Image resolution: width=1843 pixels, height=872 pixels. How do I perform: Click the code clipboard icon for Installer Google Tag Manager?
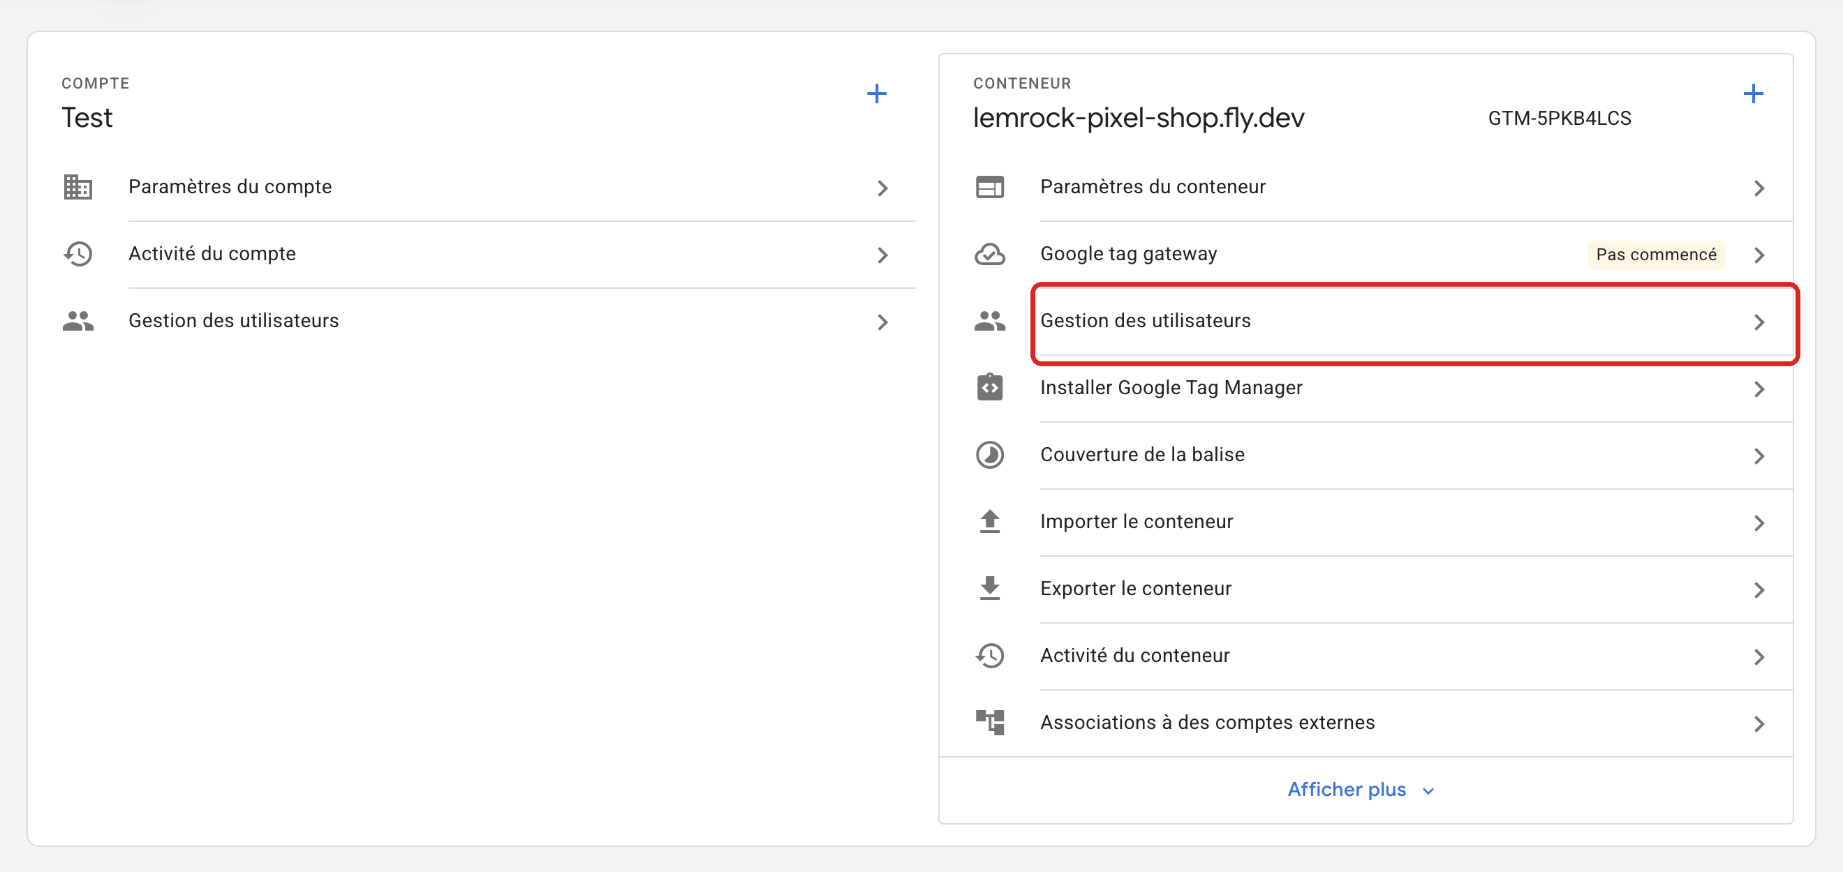pyautogui.click(x=989, y=387)
